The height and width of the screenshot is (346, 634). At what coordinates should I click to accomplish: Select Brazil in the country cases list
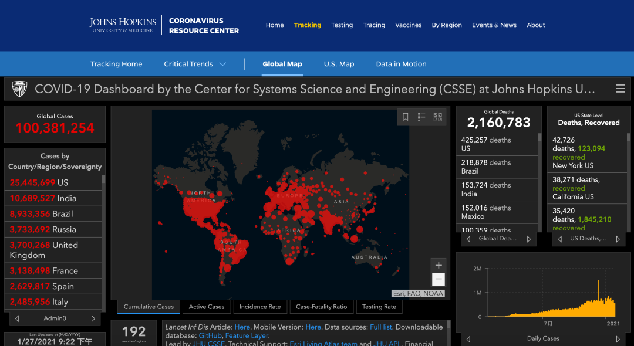tap(53, 214)
